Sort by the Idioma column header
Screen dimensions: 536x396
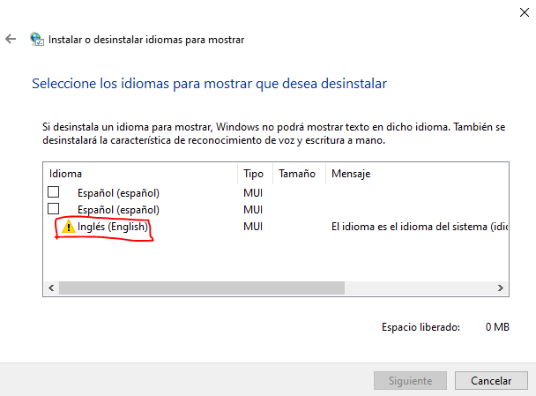(x=140, y=174)
